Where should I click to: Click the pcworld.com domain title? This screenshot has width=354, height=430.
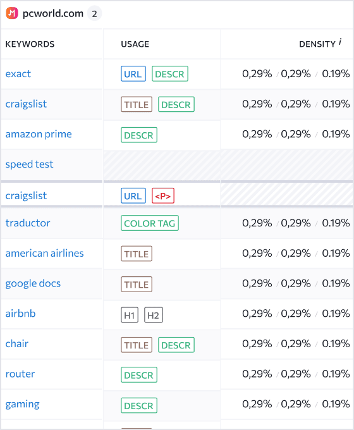pos(53,13)
